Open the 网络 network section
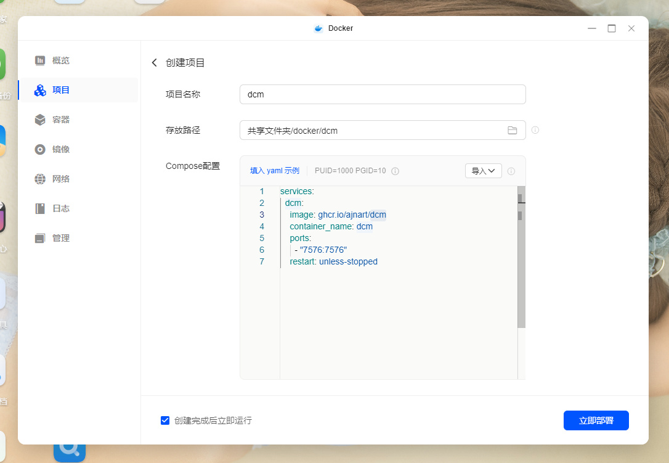The height and width of the screenshot is (463, 669). (x=78, y=179)
